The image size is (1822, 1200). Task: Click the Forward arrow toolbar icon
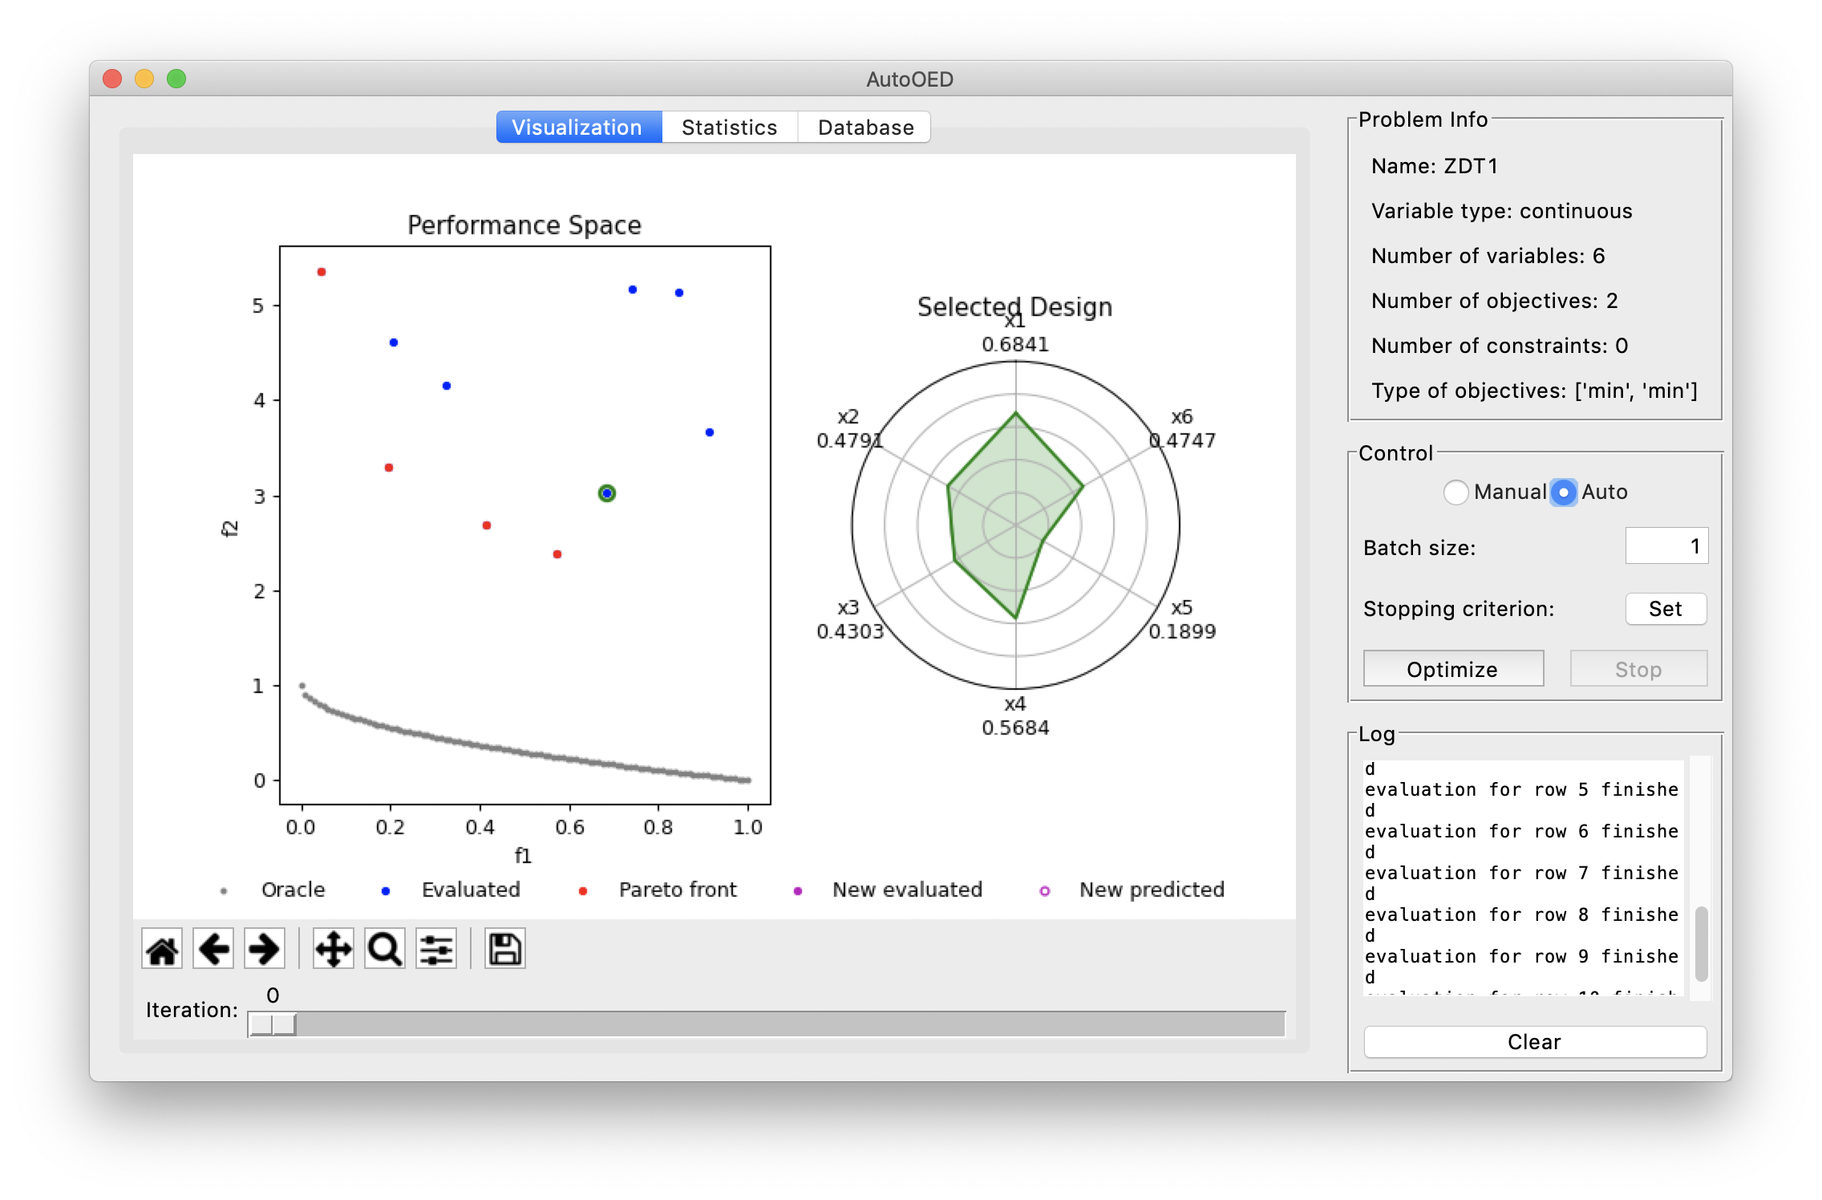[x=265, y=950]
